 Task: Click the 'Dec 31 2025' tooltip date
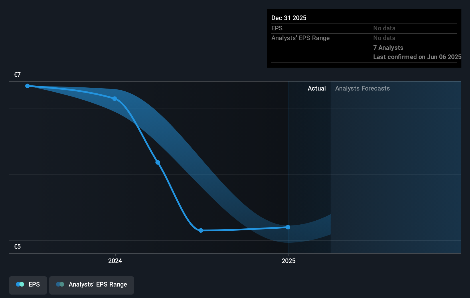pos(289,18)
